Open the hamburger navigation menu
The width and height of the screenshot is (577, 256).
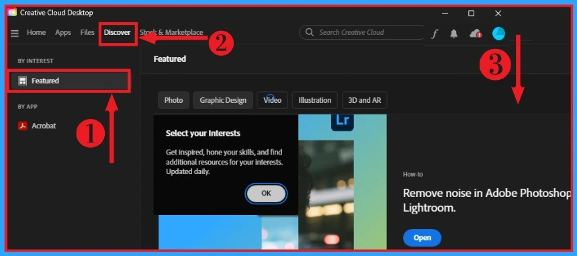(x=15, y=34)
